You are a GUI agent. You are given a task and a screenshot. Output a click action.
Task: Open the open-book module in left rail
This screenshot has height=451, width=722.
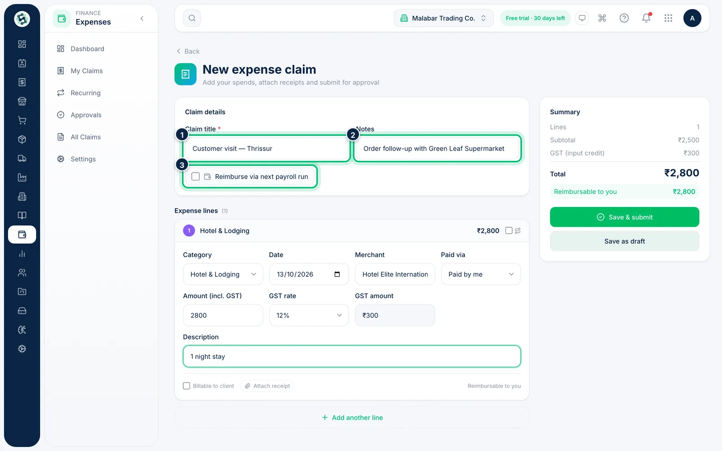click(22, 216)
